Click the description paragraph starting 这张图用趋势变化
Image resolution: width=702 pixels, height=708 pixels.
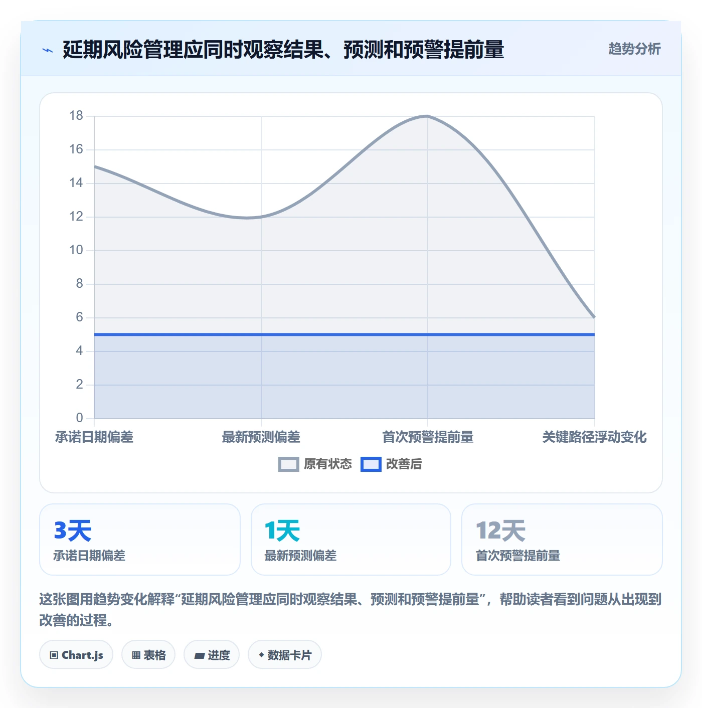click(350, 610)
